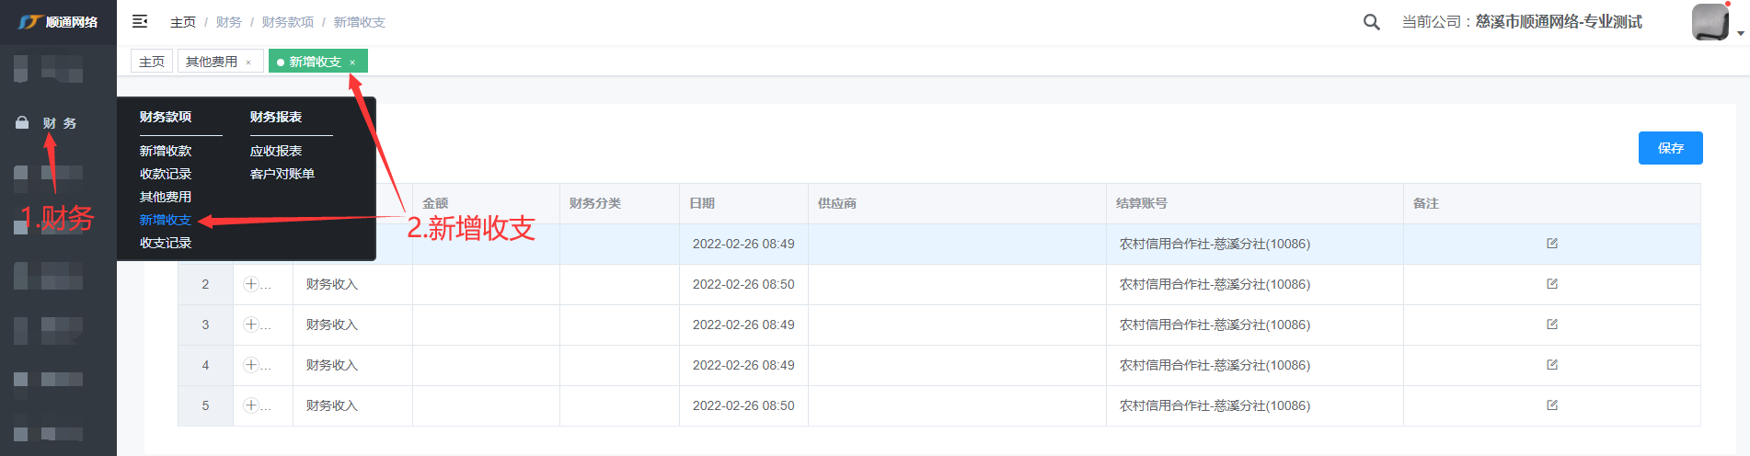Click the edit note icon in first row
Screen dimensions: 1750x456
(1551, 244)
